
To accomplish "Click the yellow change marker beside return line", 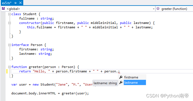I will pyautogui.click(x=7, y=71).
